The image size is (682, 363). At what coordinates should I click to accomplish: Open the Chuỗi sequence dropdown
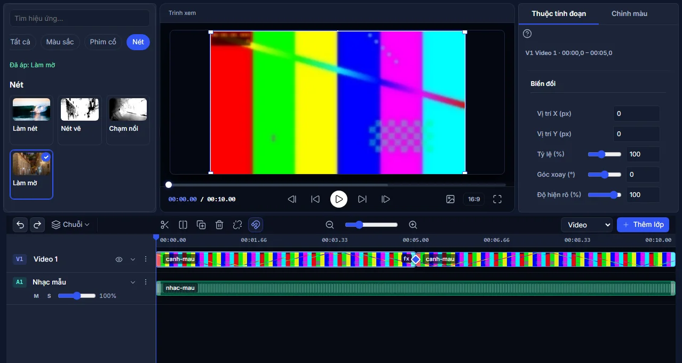click(70, 225)
